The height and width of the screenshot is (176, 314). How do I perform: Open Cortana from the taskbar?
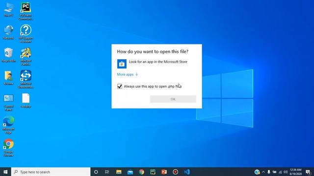96,172
